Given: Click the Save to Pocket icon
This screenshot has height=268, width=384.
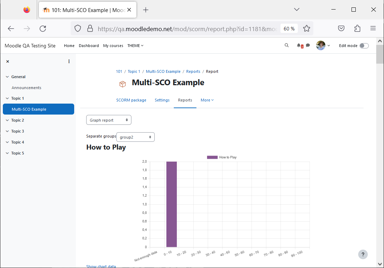Looking at the screenshot, I should pos(341,28).
